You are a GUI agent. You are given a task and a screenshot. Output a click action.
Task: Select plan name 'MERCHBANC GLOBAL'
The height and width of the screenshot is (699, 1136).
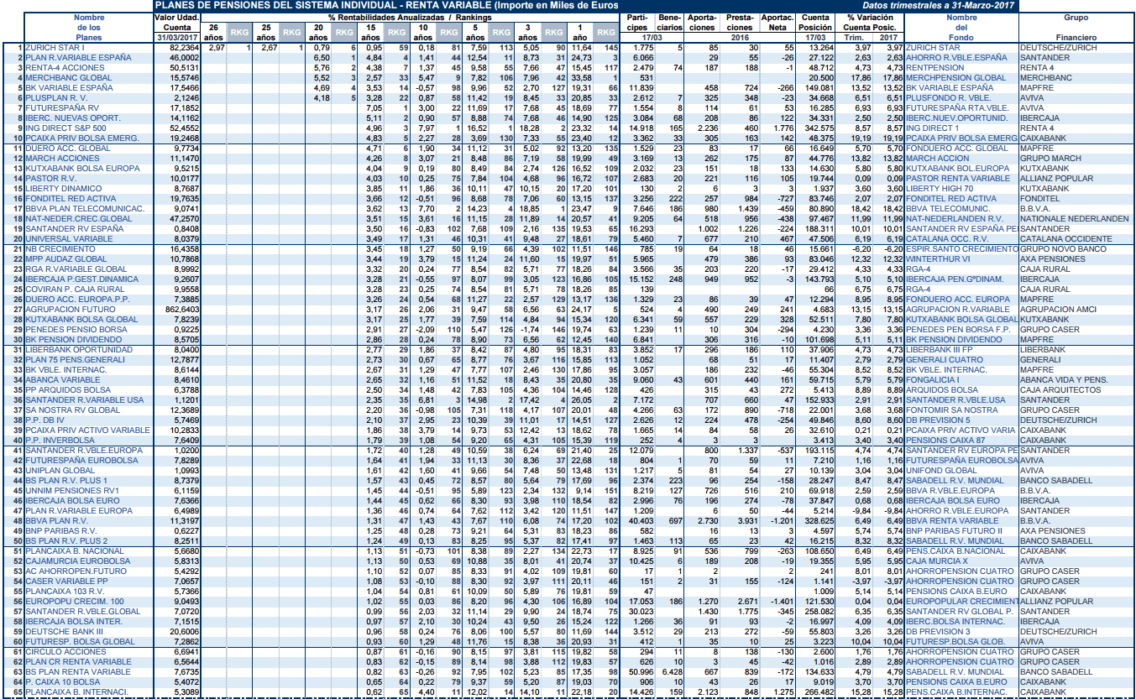click(x=67, y=78)
